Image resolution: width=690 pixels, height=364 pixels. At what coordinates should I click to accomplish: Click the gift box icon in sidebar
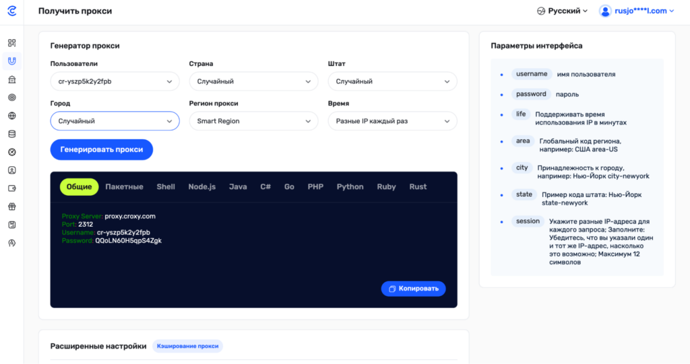click(12, 207)
